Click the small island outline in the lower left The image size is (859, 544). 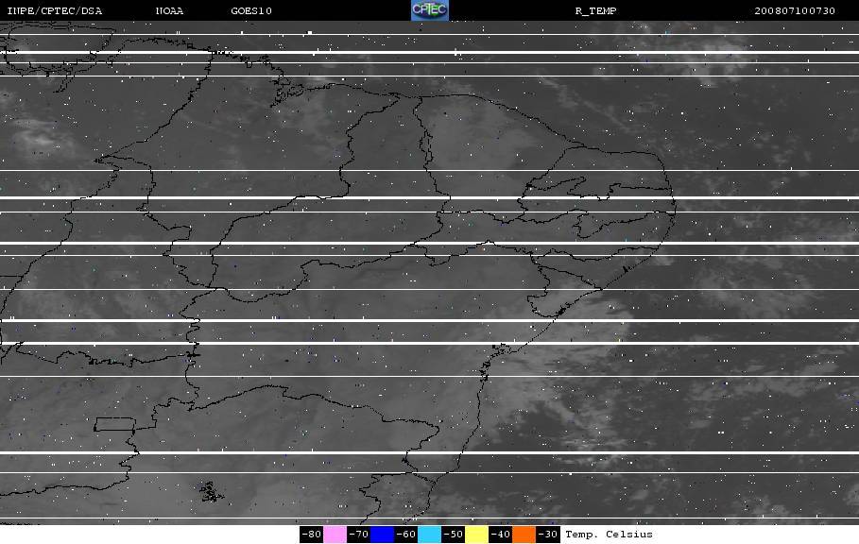(x=211, y=491)
